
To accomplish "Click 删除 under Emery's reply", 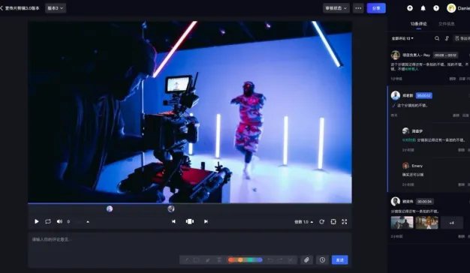I will 462,184.
